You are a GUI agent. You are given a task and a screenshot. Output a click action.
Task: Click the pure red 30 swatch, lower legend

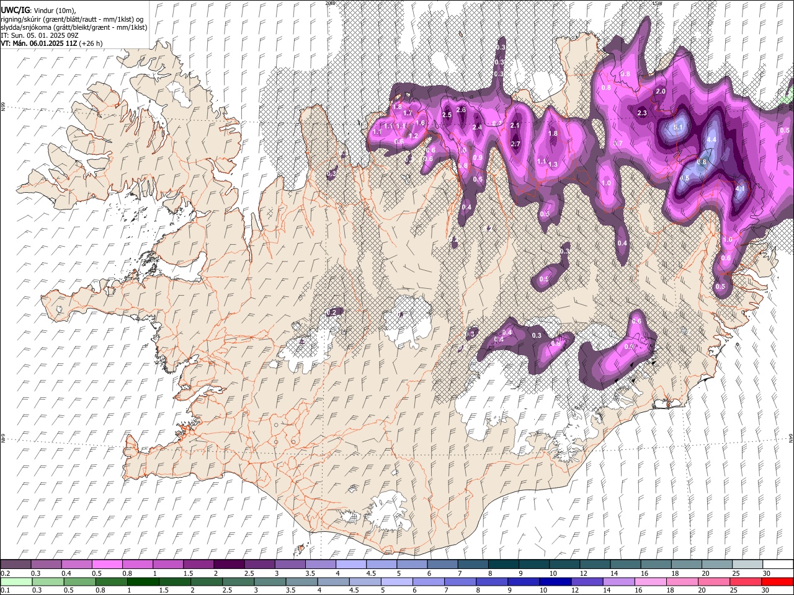click(x=777, y=581)
